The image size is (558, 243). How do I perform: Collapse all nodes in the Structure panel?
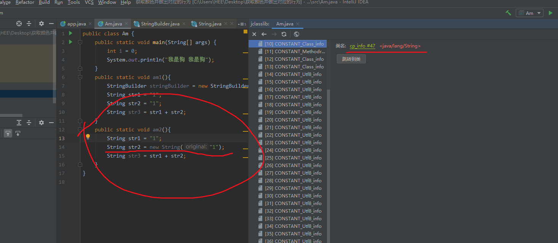29,123
